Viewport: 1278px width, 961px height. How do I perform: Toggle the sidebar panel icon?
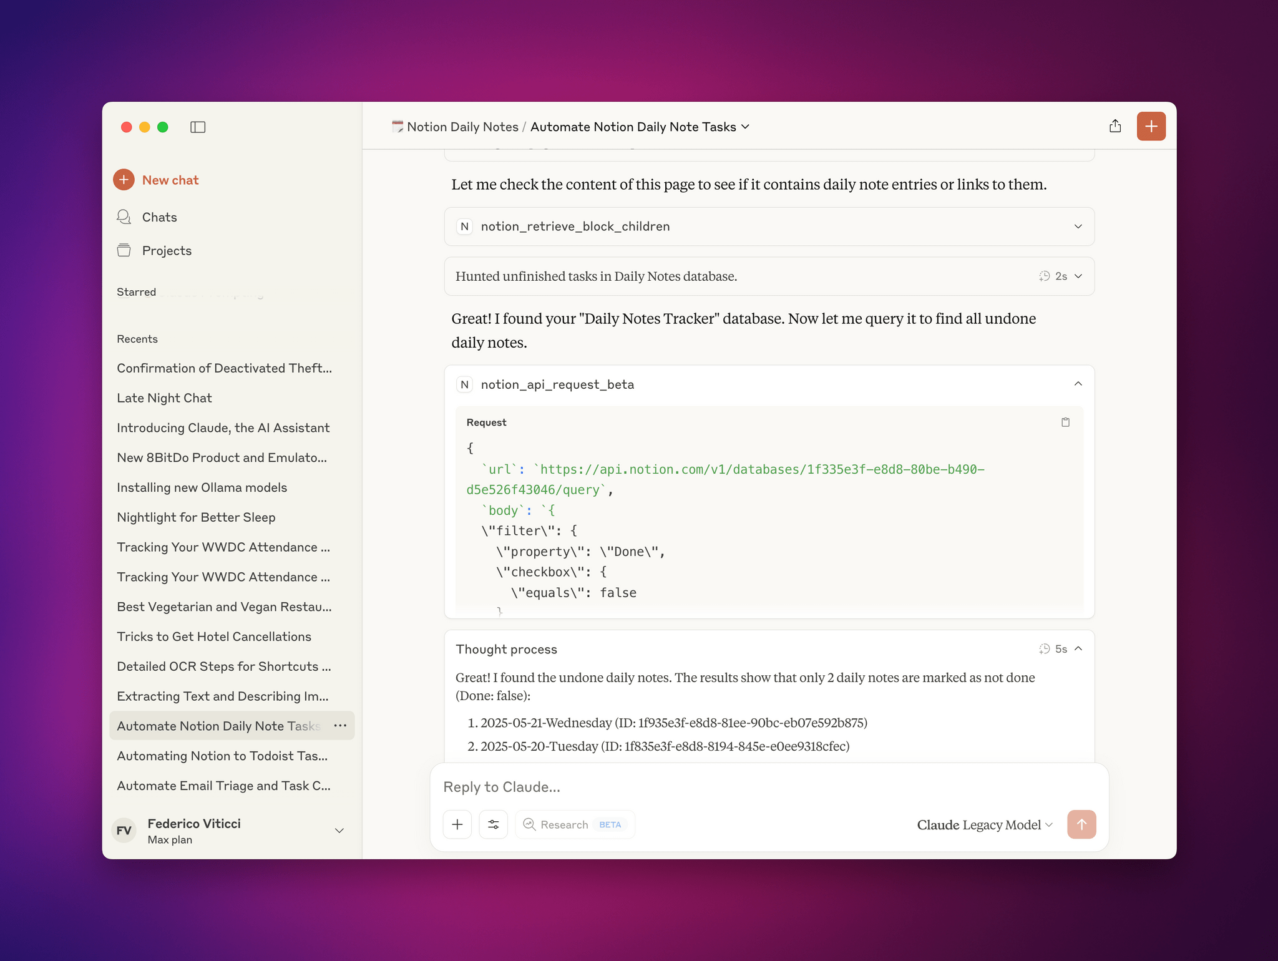pyautogui.click(x=198, y=127)
